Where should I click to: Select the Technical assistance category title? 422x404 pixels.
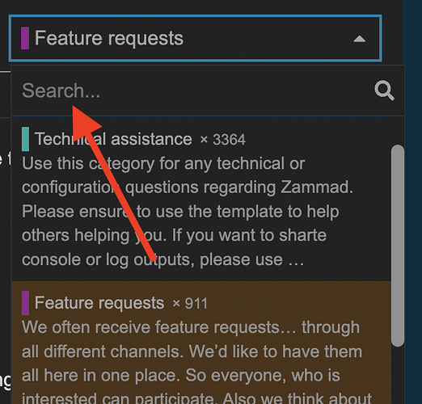click(113, 139)
